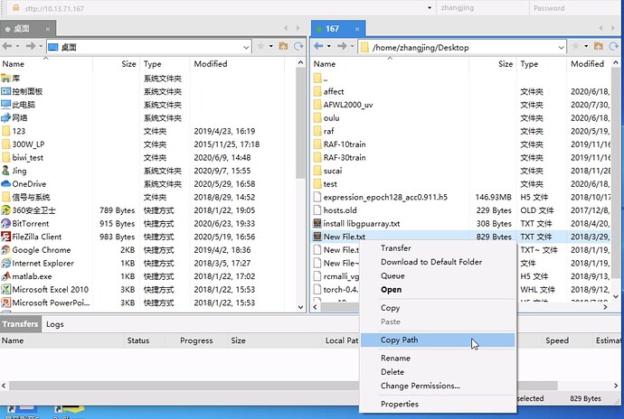624x419 pixels.
Task: Go to home folder in local pane
Action: pyautogui.click(x=283, y=46)
